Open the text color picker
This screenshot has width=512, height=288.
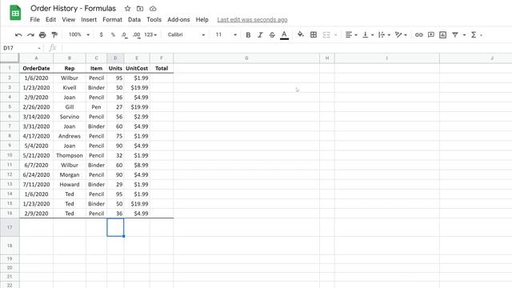pos(285,34)
